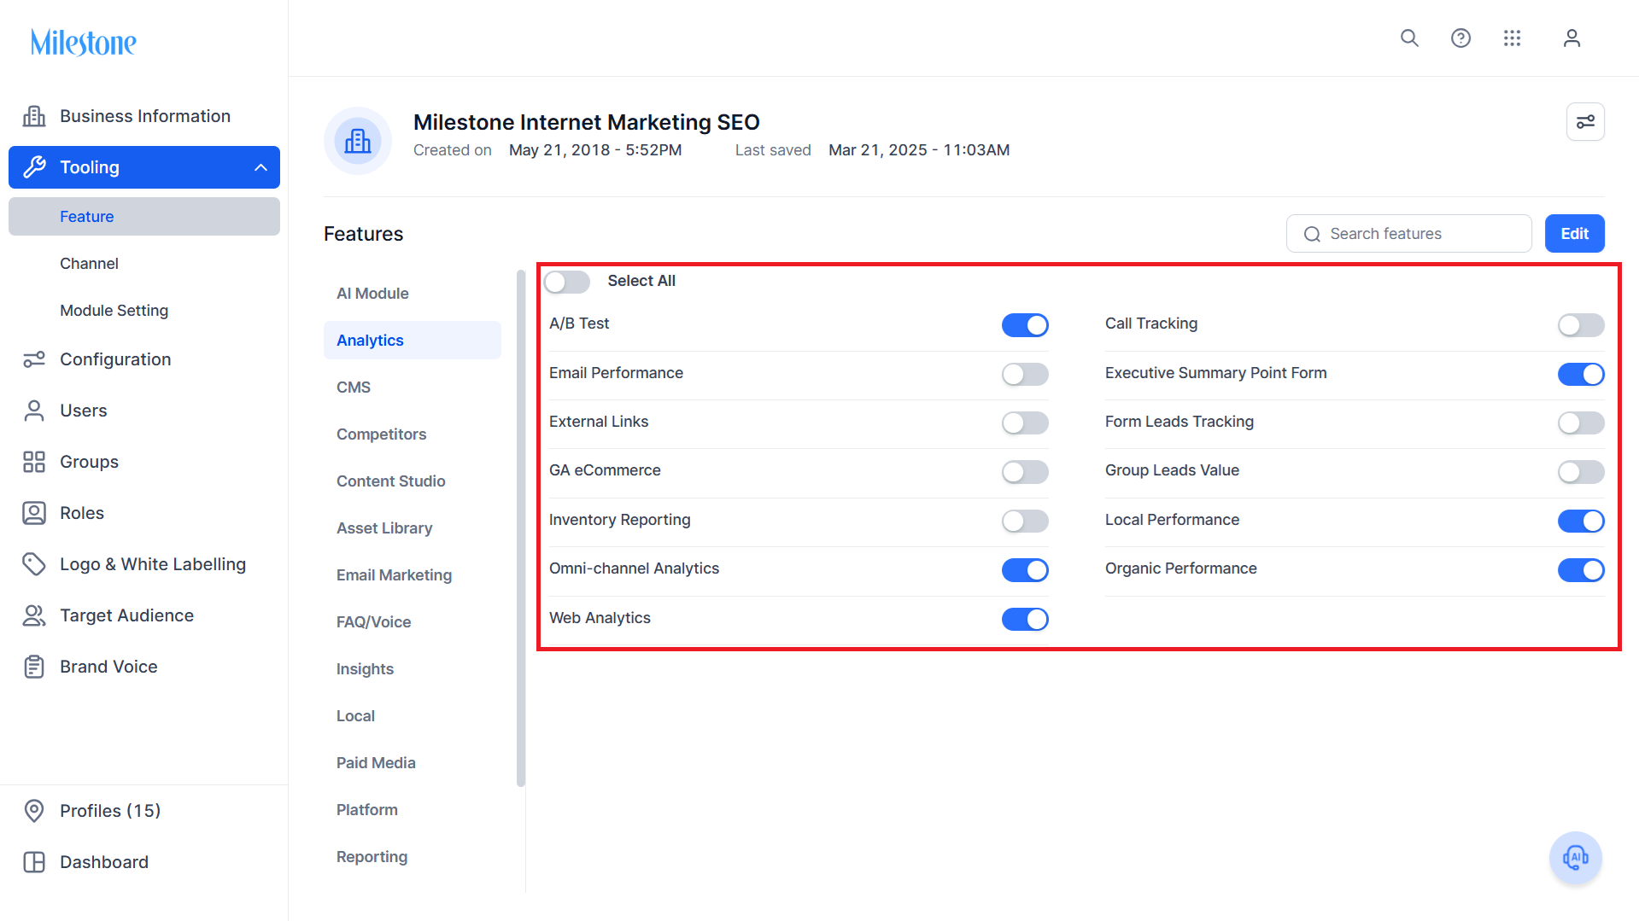Enable the Call Tracking toggle
This screenshot has height=921, width=1639.
click(1581, 325)
